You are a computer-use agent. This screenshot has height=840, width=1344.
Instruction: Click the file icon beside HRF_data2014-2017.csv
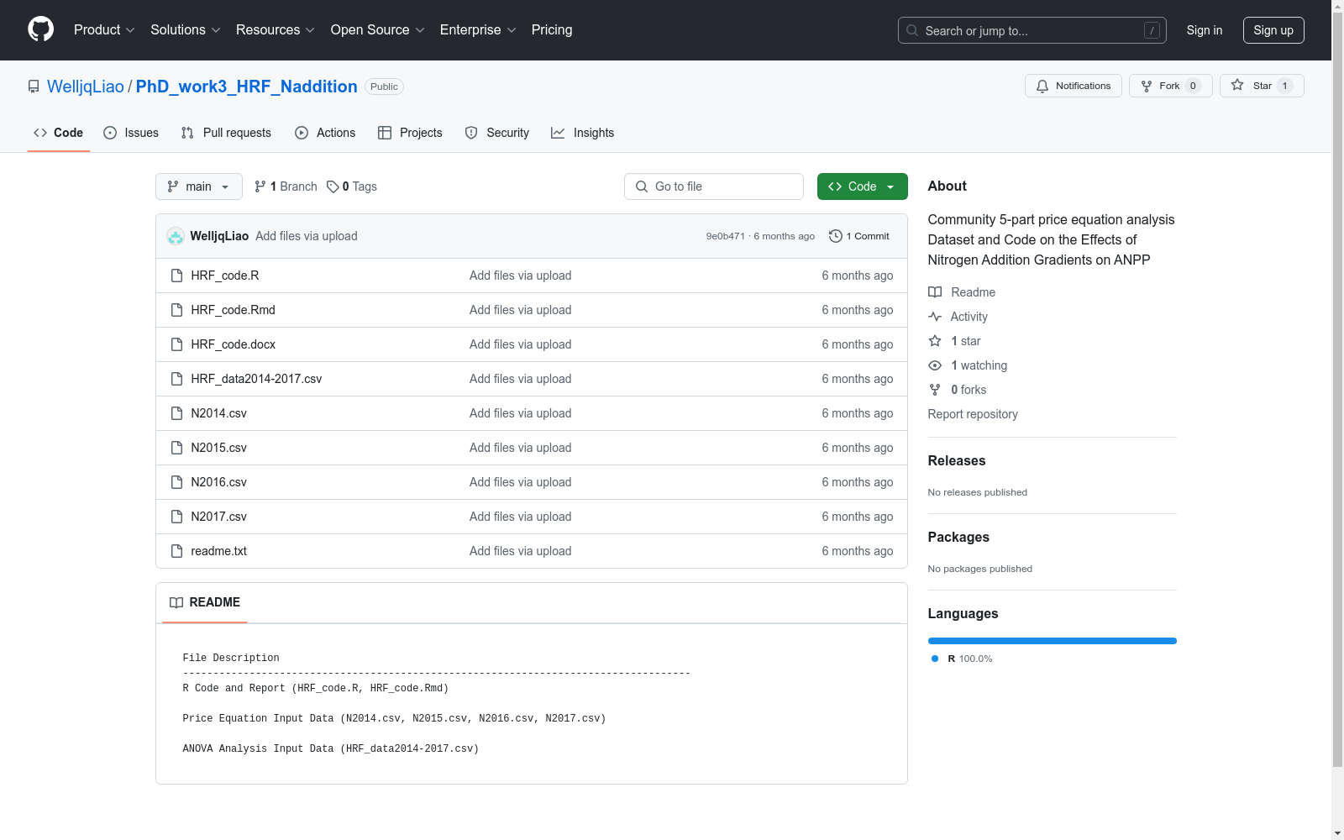coord(176,379)
